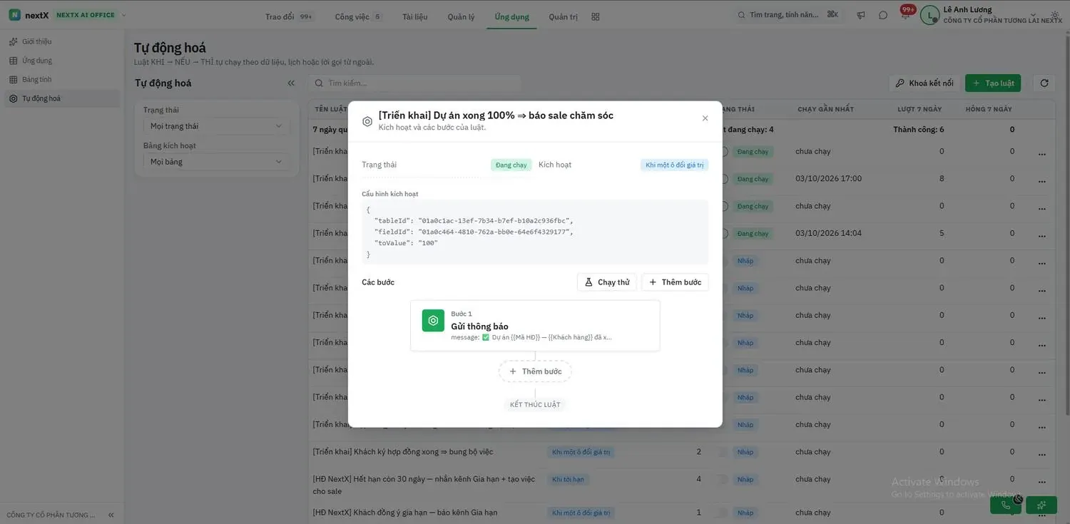Click the green phone call icon
This screenshot has height=524, width=1070.
point(1006,505)
